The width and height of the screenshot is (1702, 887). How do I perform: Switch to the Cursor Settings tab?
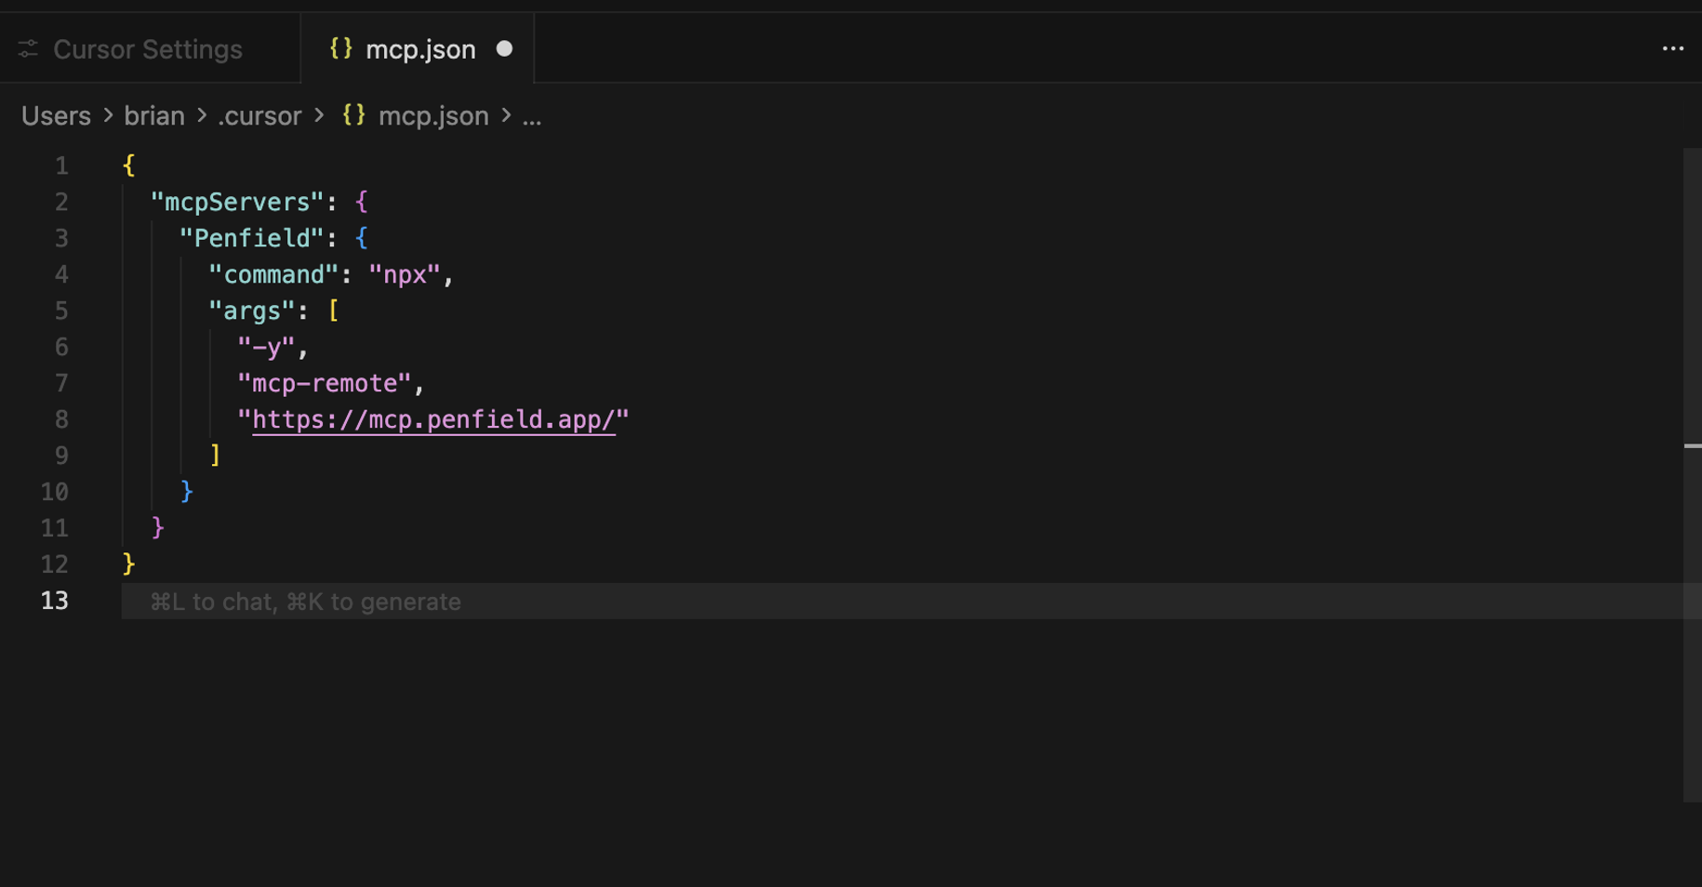(149, 49)
